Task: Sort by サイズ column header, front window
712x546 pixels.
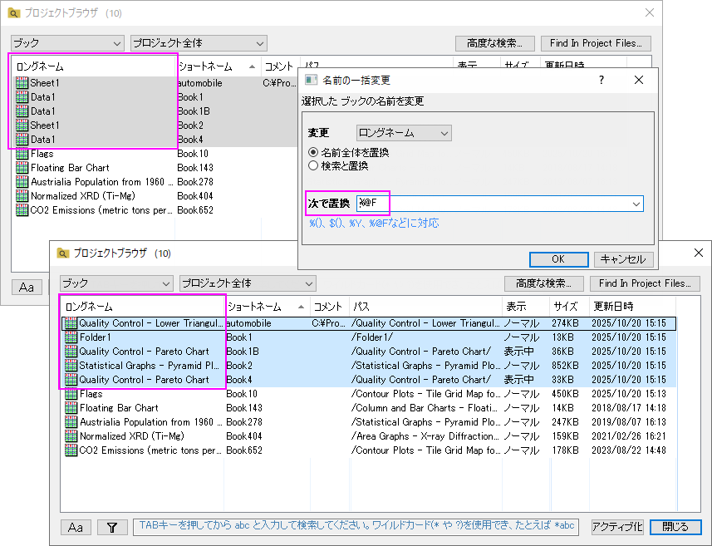Action: click(569, 307)
